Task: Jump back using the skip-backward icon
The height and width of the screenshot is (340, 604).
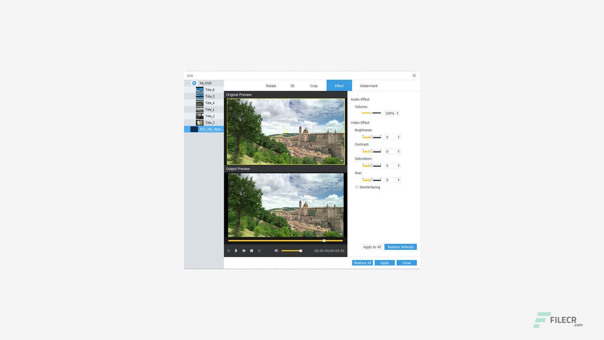Action: (229, 251)
